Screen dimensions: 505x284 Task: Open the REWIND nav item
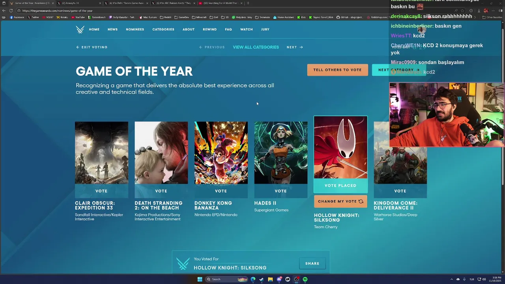tap(209, 30)
